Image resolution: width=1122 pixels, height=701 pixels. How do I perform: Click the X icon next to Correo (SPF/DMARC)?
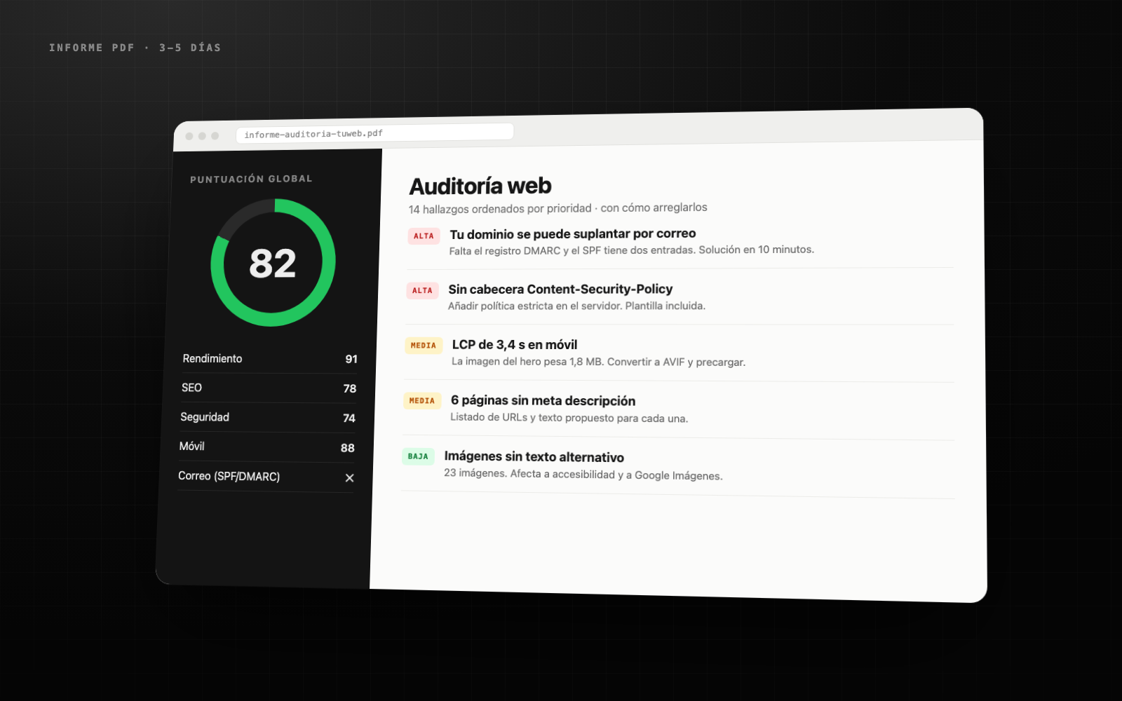pos(349,478)
